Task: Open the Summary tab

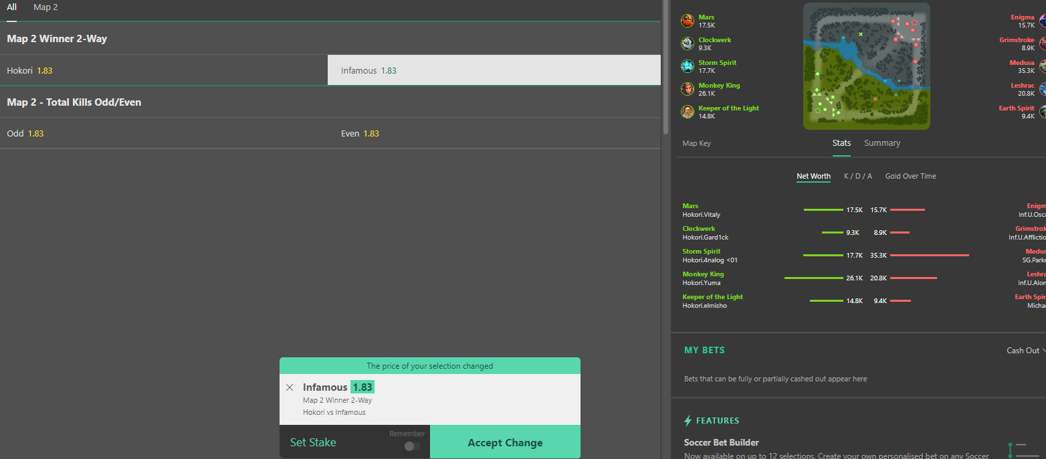Action: click(882, 143)
